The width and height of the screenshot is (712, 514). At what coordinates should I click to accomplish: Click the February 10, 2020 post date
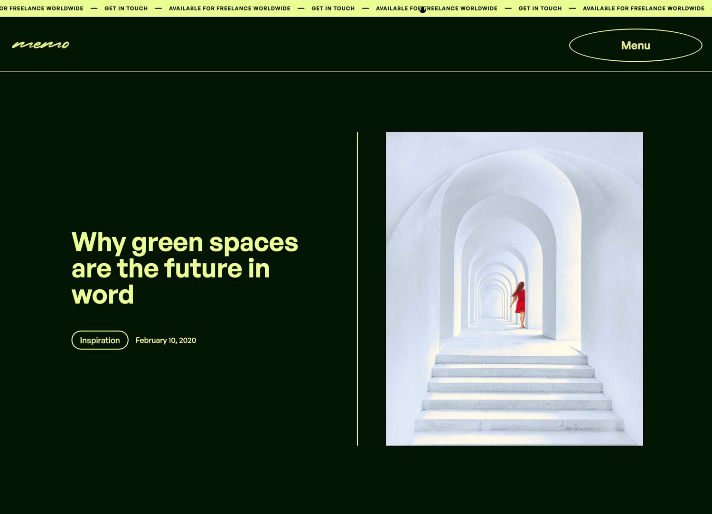(166, 340)
